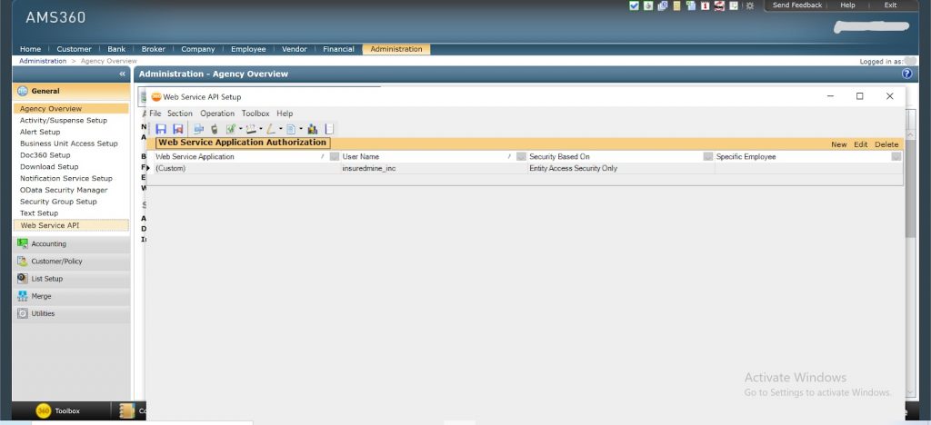
Task: Click the phone icon in toolbar
Action: 215,129
